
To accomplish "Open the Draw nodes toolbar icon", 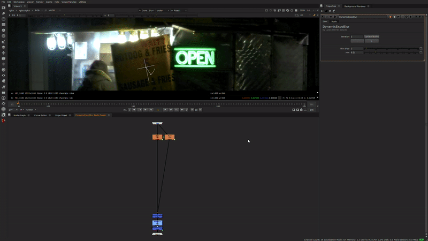I will [3, 13].
